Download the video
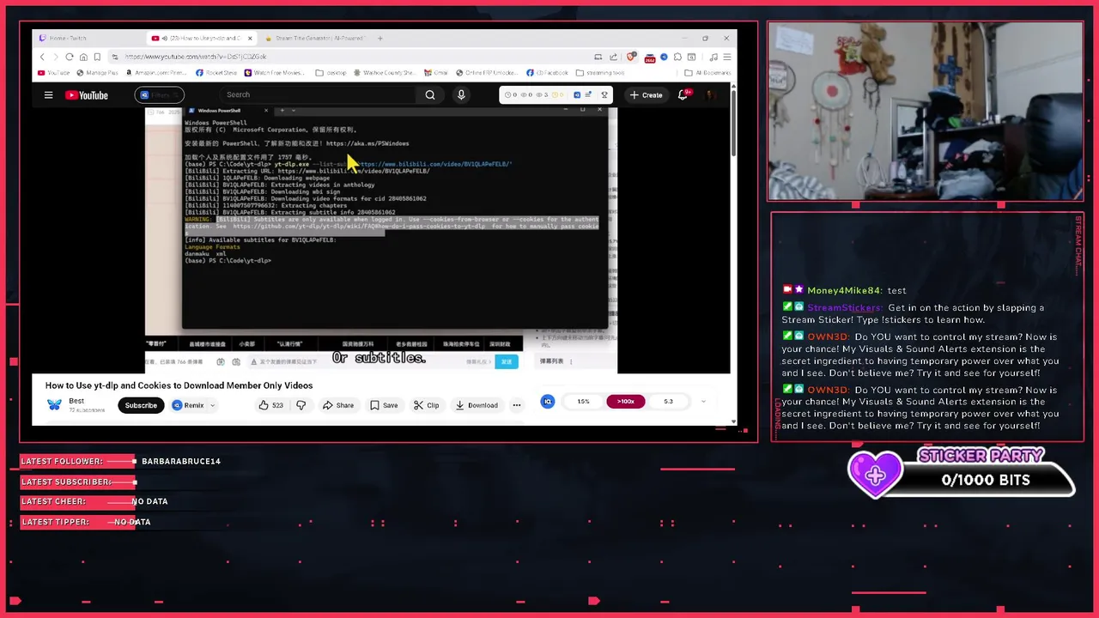1099x618 pixels. coord(477,405)
